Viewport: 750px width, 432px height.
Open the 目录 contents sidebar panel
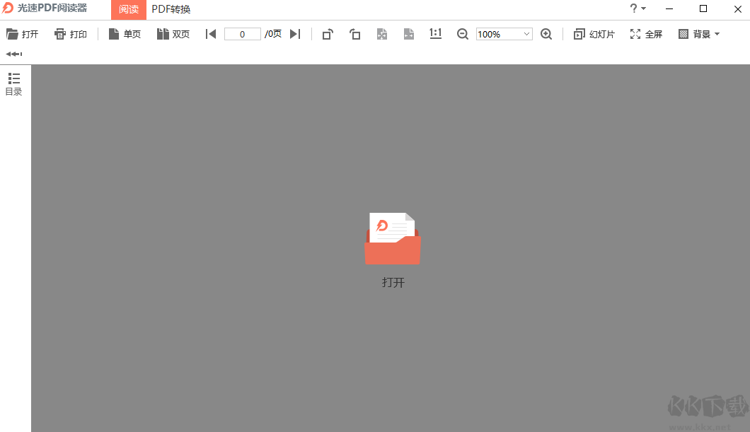(13, 83)
